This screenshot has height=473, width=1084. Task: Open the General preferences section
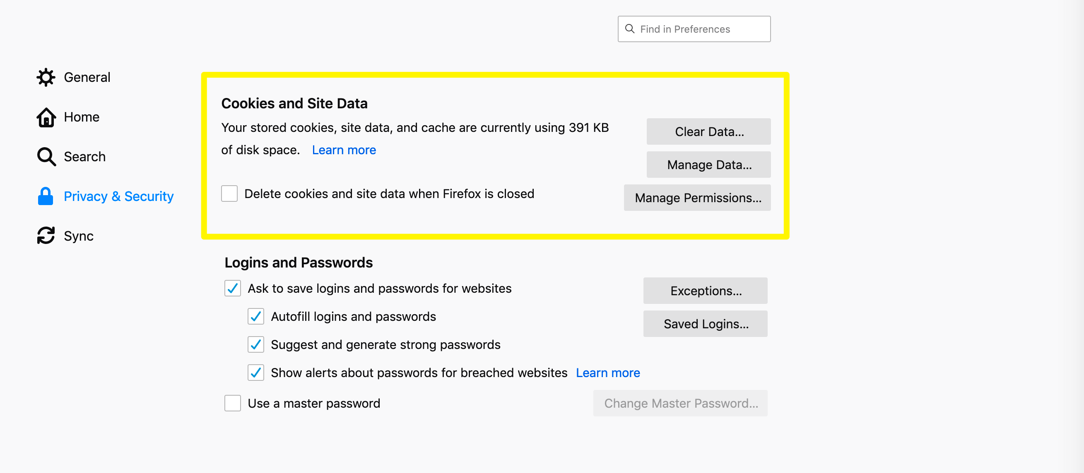pyautogui.click(x=87, y=77)
